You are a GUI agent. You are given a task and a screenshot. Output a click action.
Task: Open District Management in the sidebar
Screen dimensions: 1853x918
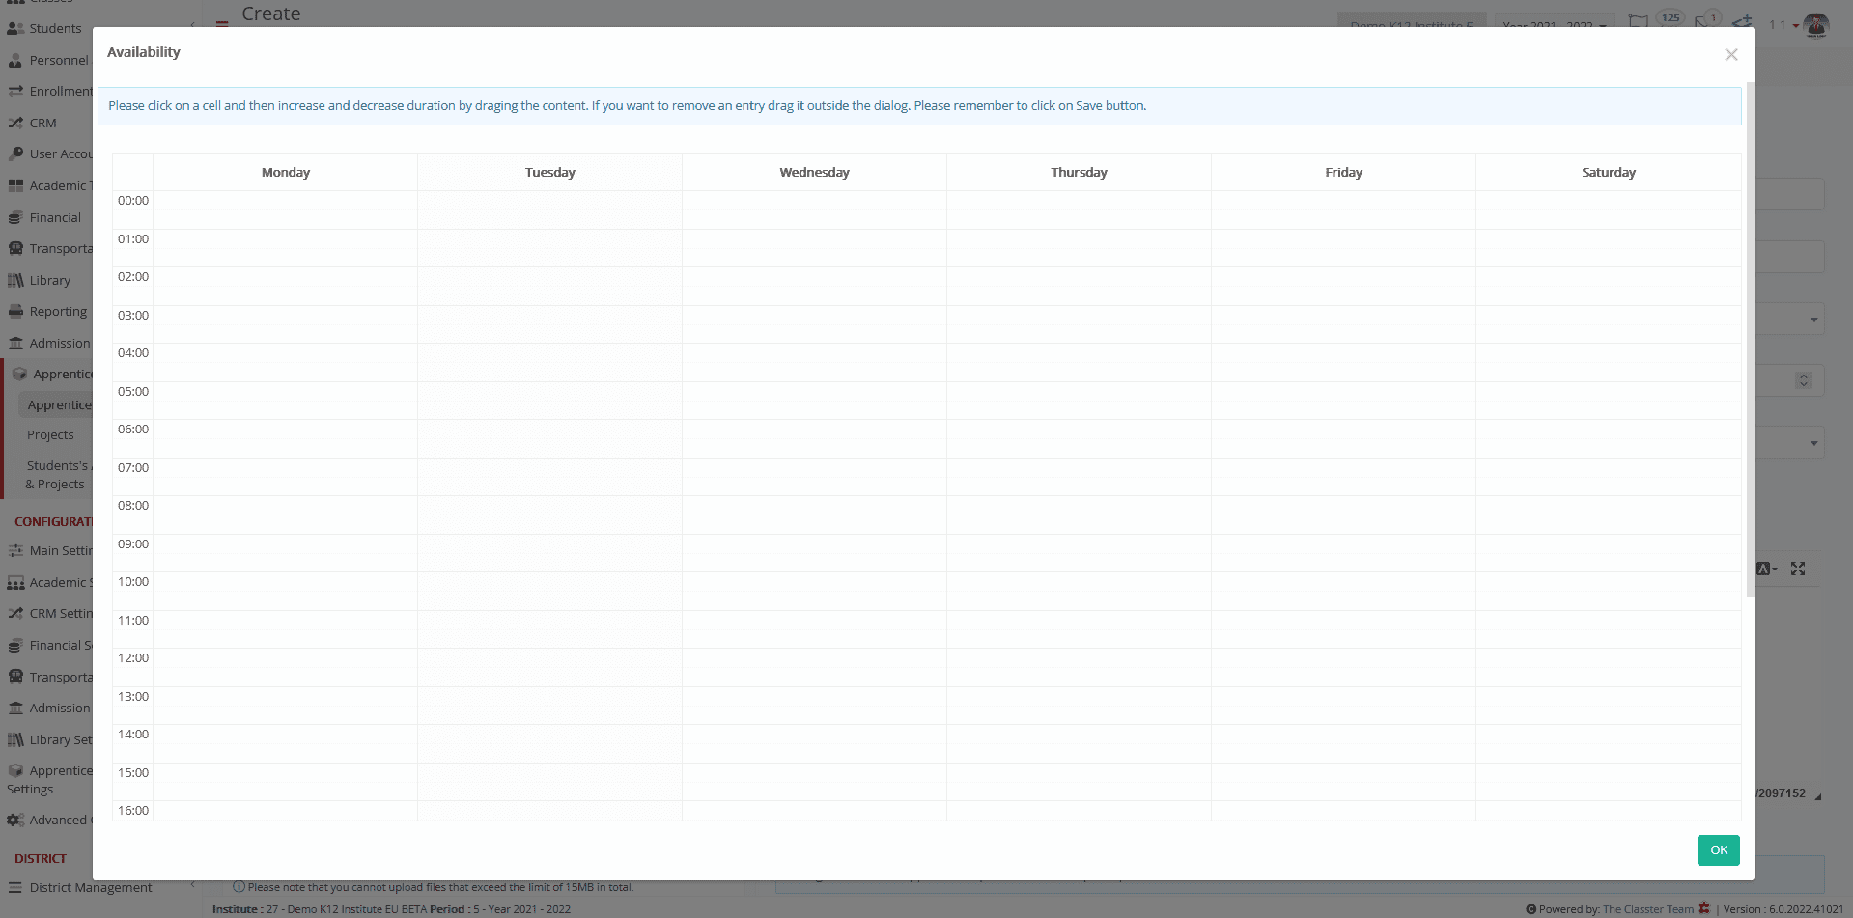[91, 888]
